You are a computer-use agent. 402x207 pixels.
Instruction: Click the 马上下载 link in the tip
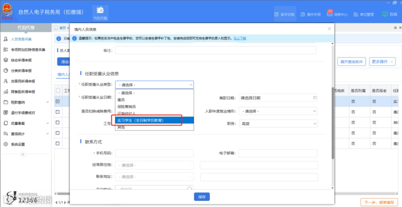[x=240, y=38]
